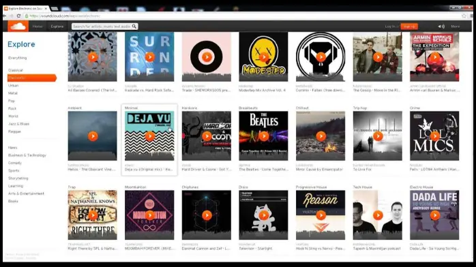Select the Urban genre

pyautogui.click(x=13, y=85)
